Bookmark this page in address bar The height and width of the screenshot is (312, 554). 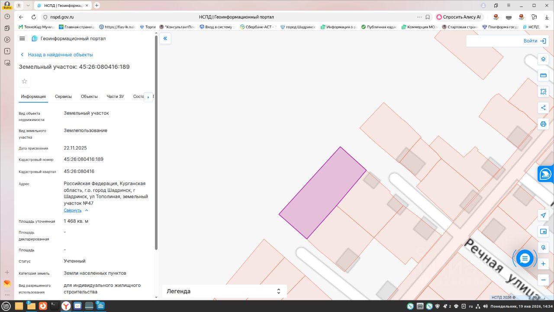coord(428,17)
